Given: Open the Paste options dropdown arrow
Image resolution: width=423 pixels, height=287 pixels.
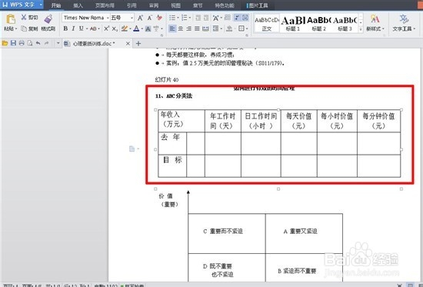Looking at the screenshot, I should [x=16, y=28].
